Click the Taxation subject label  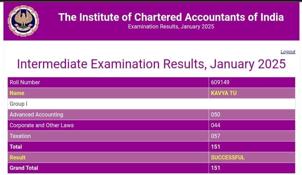coord(20,136)
